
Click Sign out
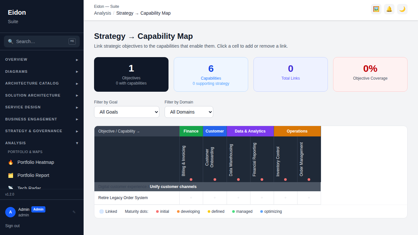point(12,226)
